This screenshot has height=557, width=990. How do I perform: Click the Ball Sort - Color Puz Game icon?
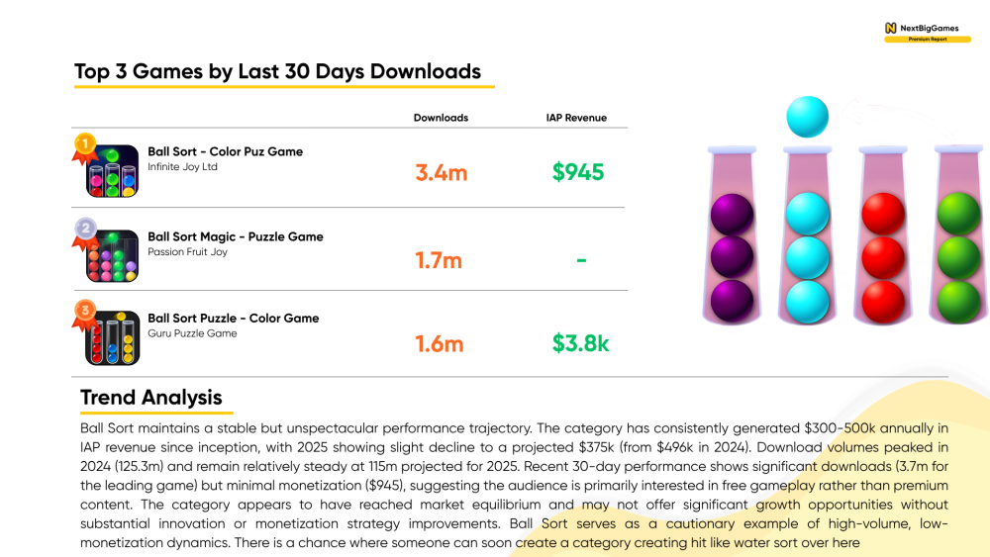pos(113,171)
